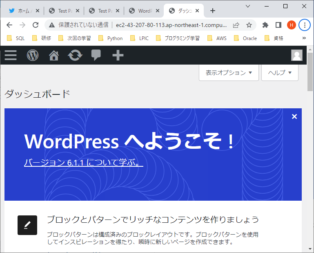Image resolution: width=314 pixels, height=253 pixels.
Task: Open the 資格 bookmark folder
Action: click(x=274, y=38)
